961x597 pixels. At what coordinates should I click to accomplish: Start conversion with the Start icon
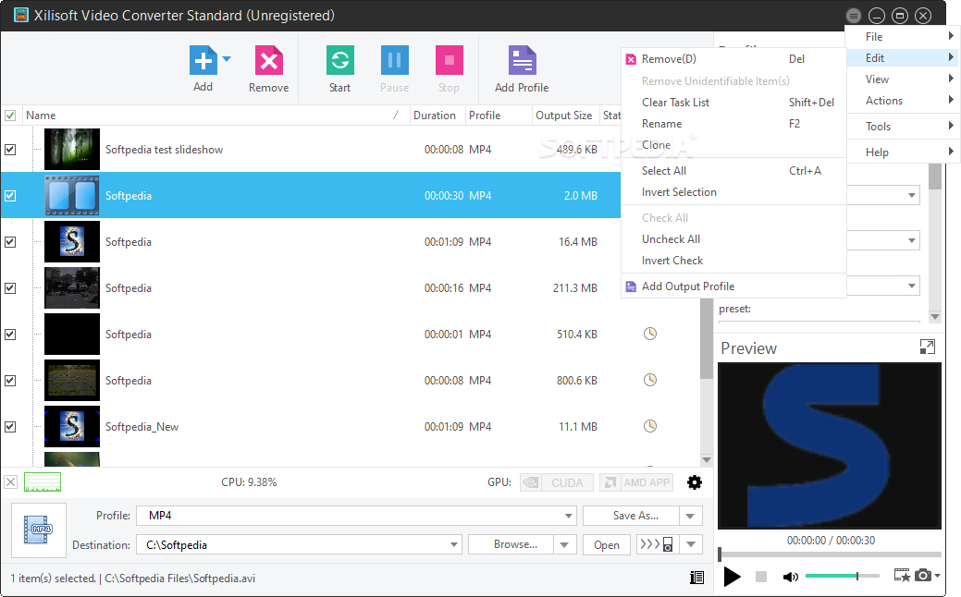pos(339,61)
